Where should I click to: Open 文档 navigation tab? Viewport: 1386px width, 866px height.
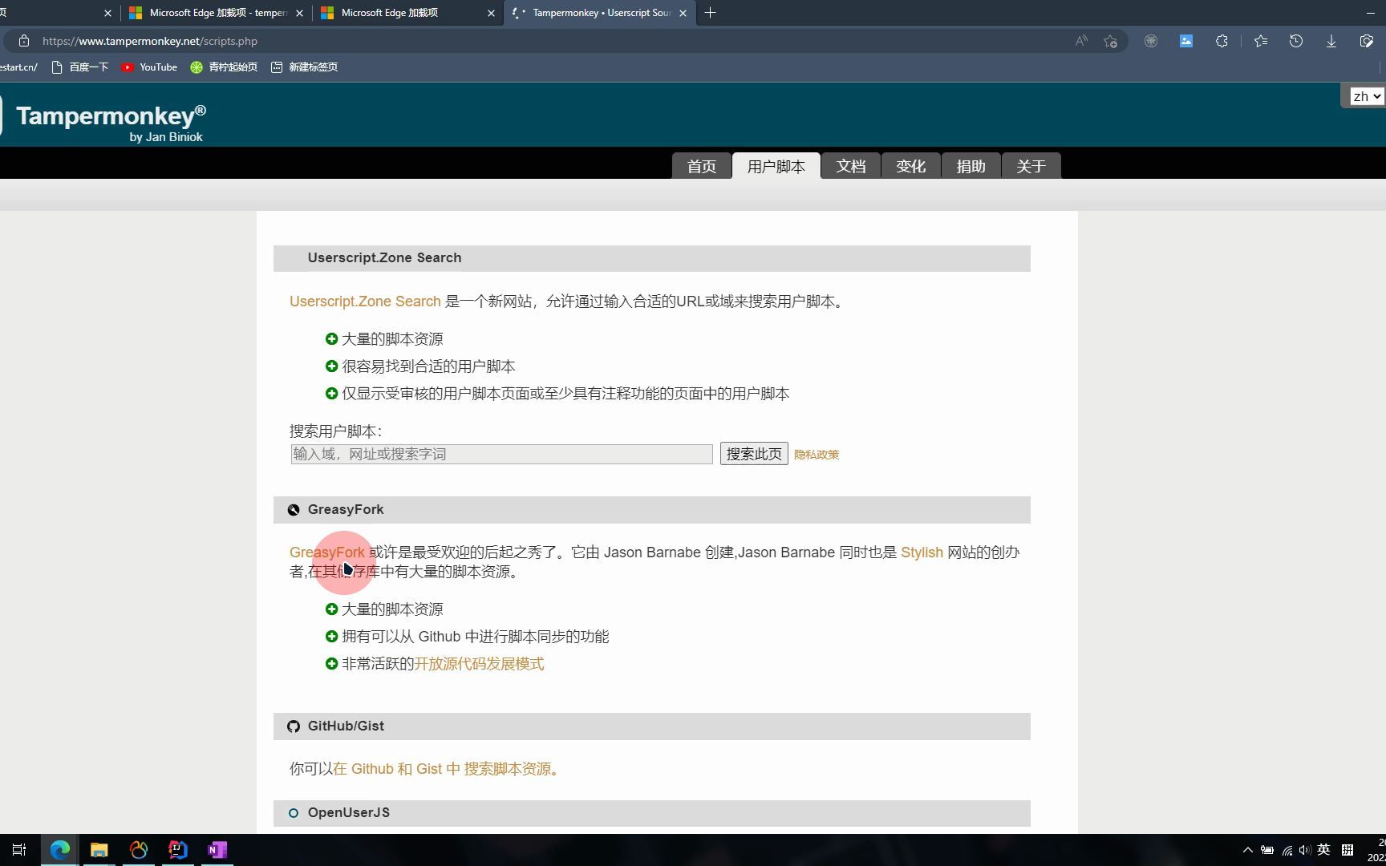point(851,166)
